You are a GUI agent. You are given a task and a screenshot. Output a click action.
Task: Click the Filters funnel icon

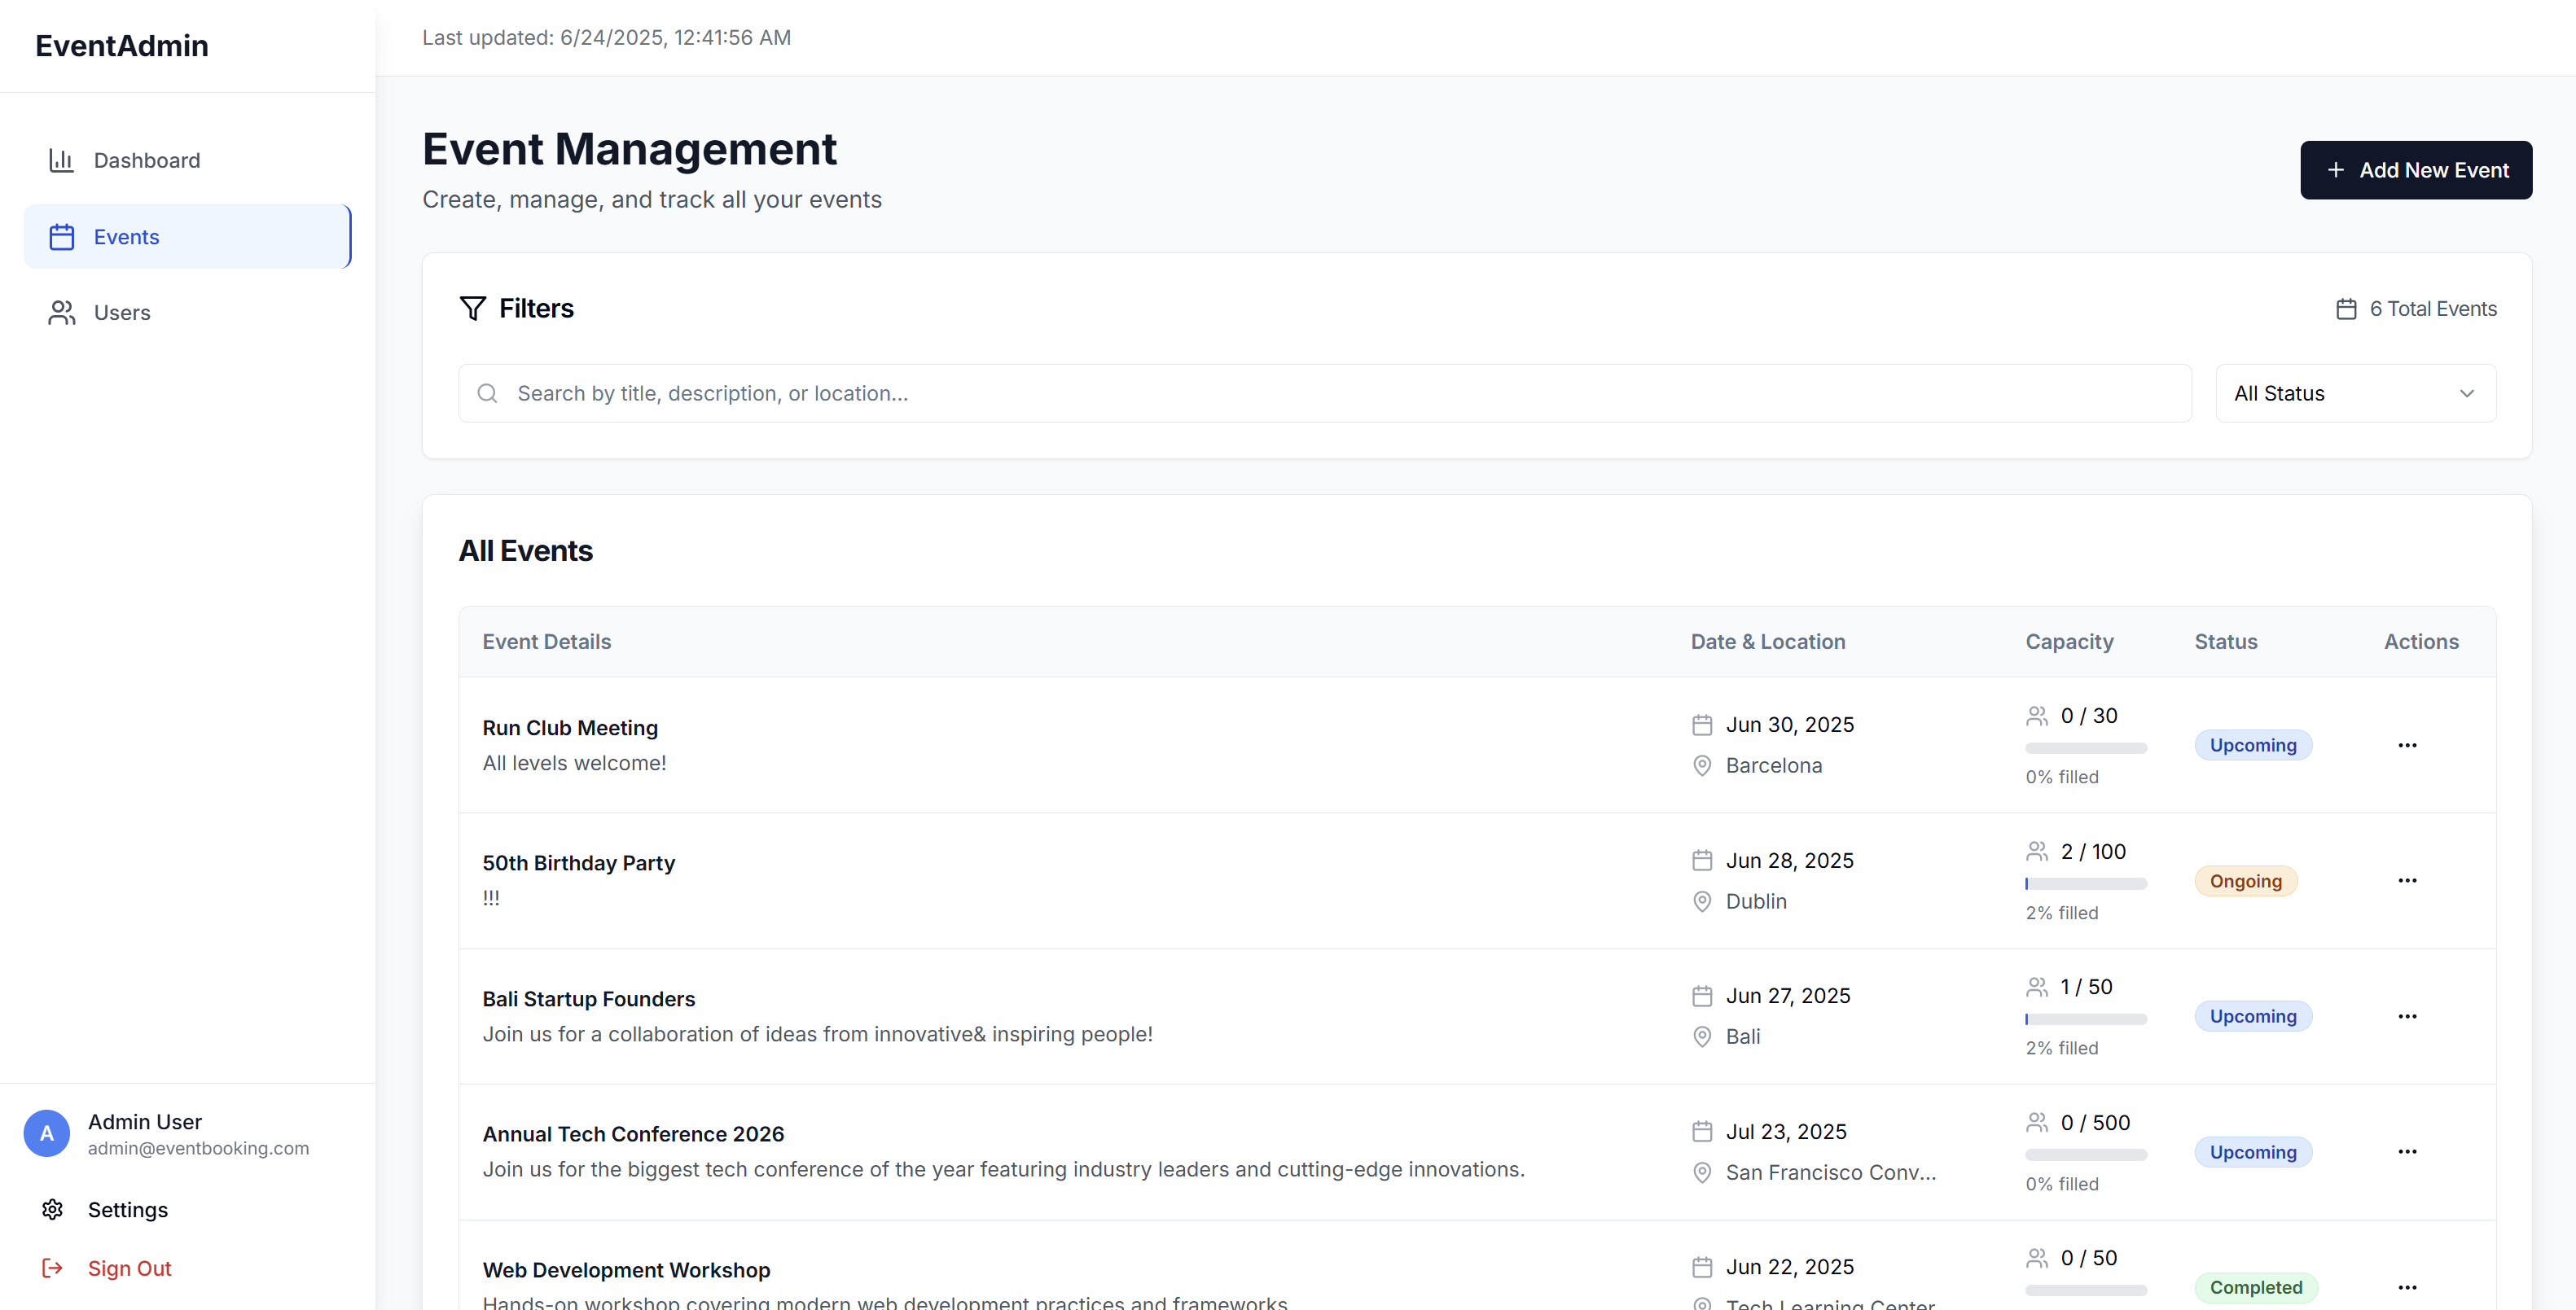(474, 308)
